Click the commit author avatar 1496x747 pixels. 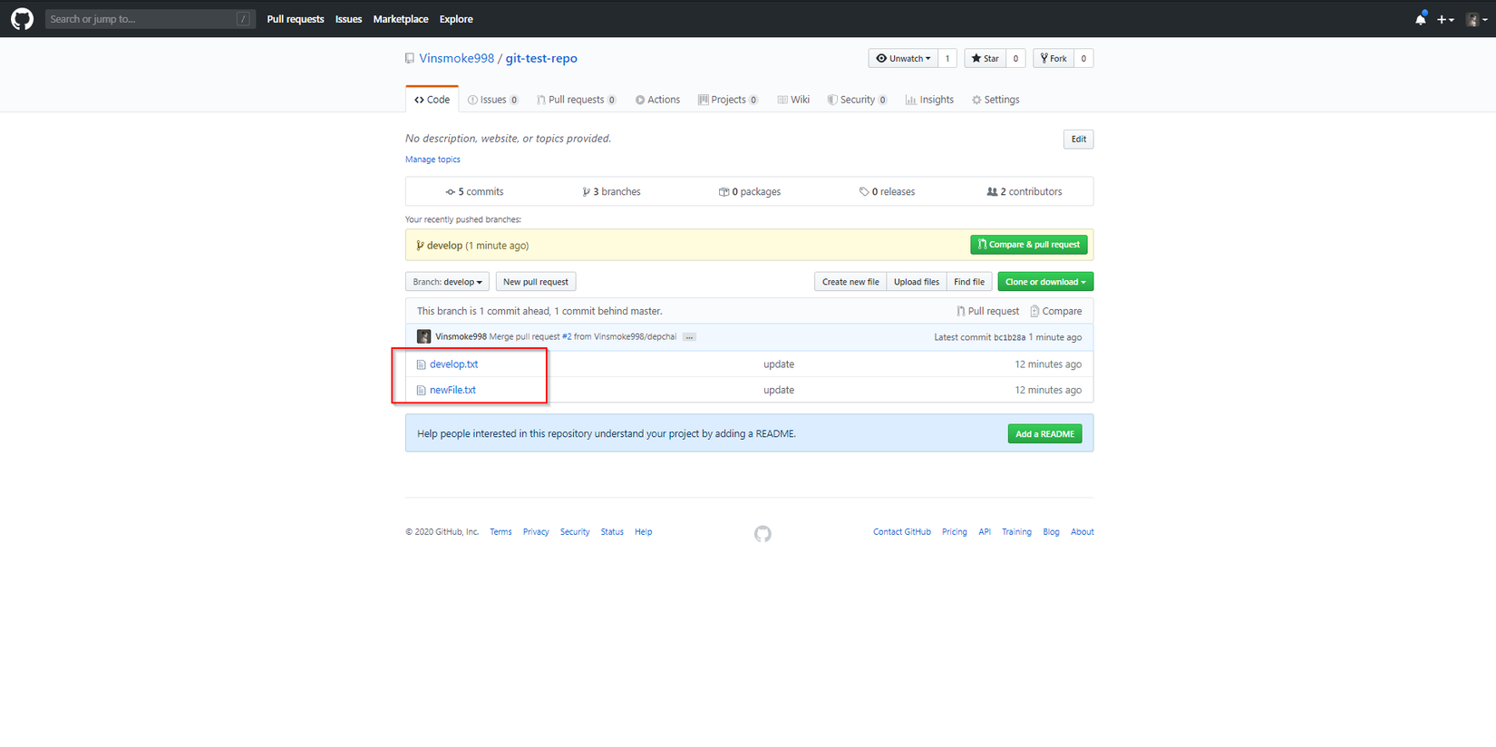423,337
